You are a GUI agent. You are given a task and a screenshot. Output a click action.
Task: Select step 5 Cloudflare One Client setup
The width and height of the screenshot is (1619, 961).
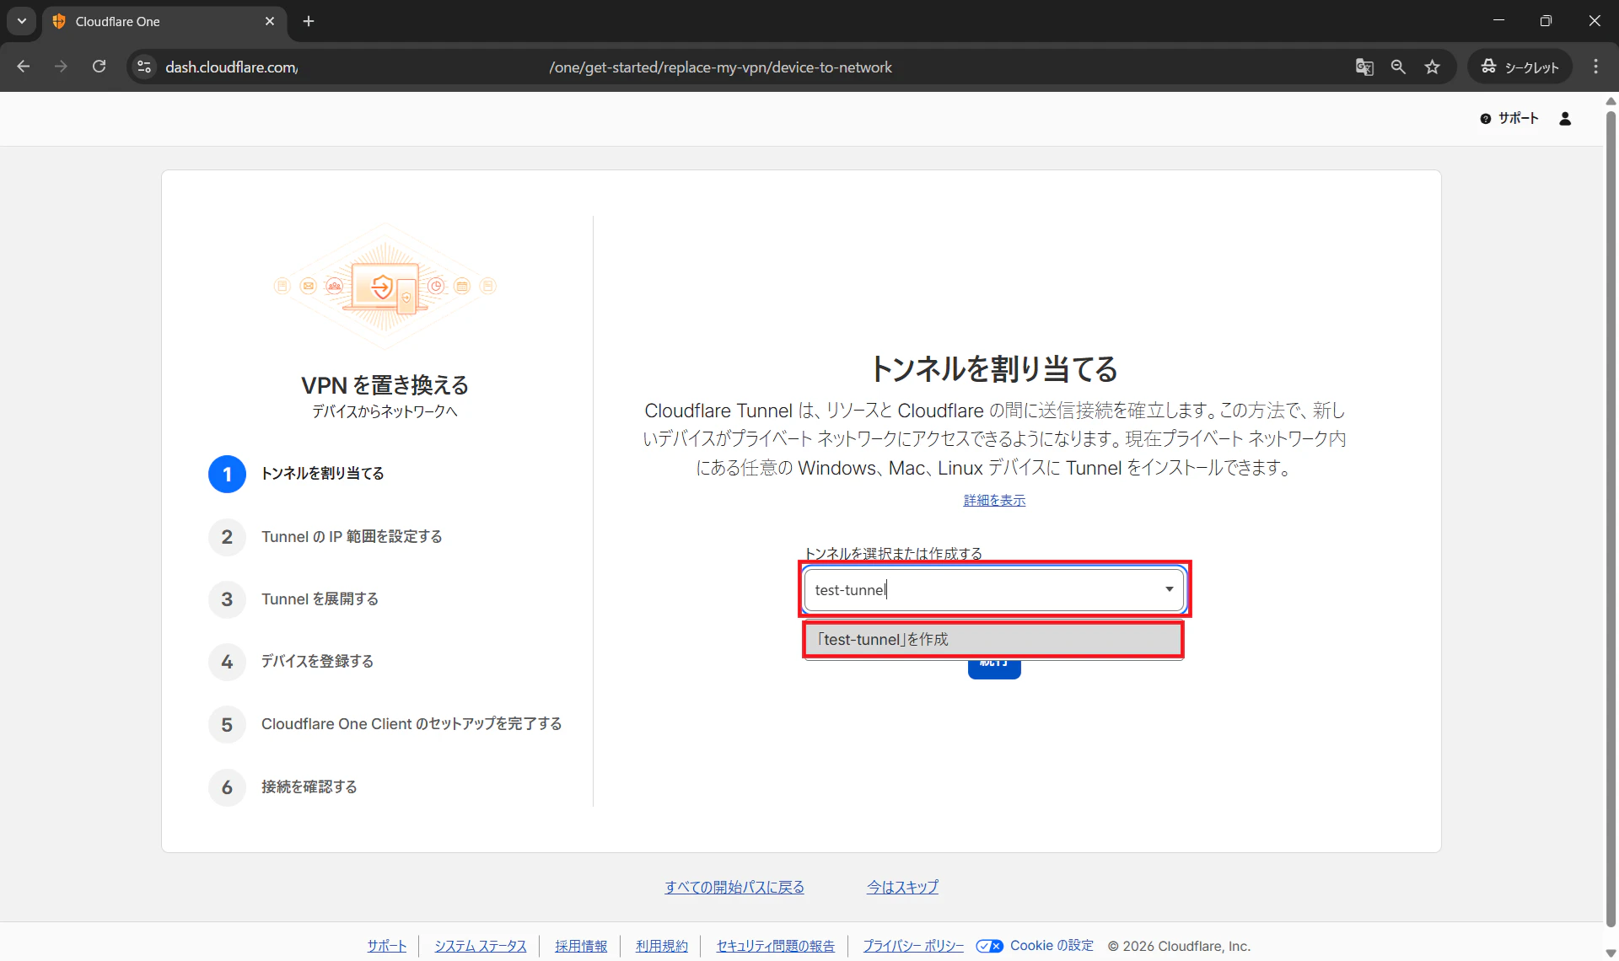(385, 724)
